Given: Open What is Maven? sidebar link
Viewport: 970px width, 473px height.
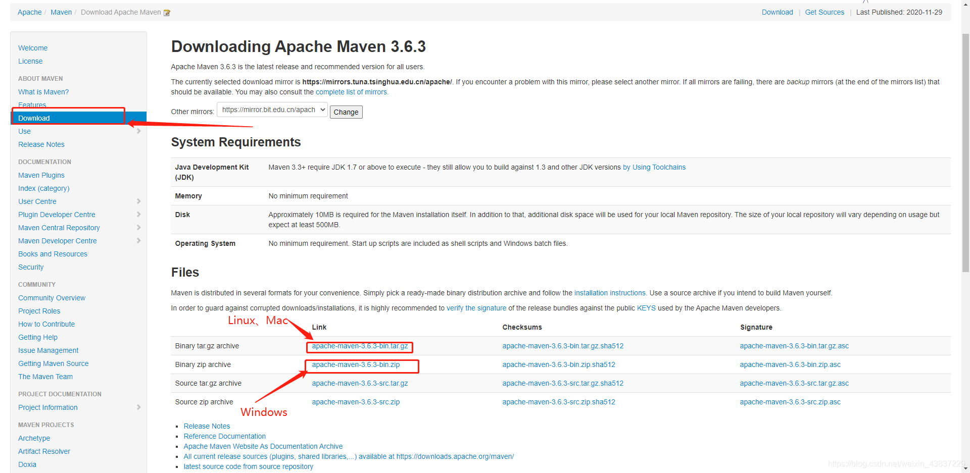Looking at the screenshot, I should click(43, 92).
